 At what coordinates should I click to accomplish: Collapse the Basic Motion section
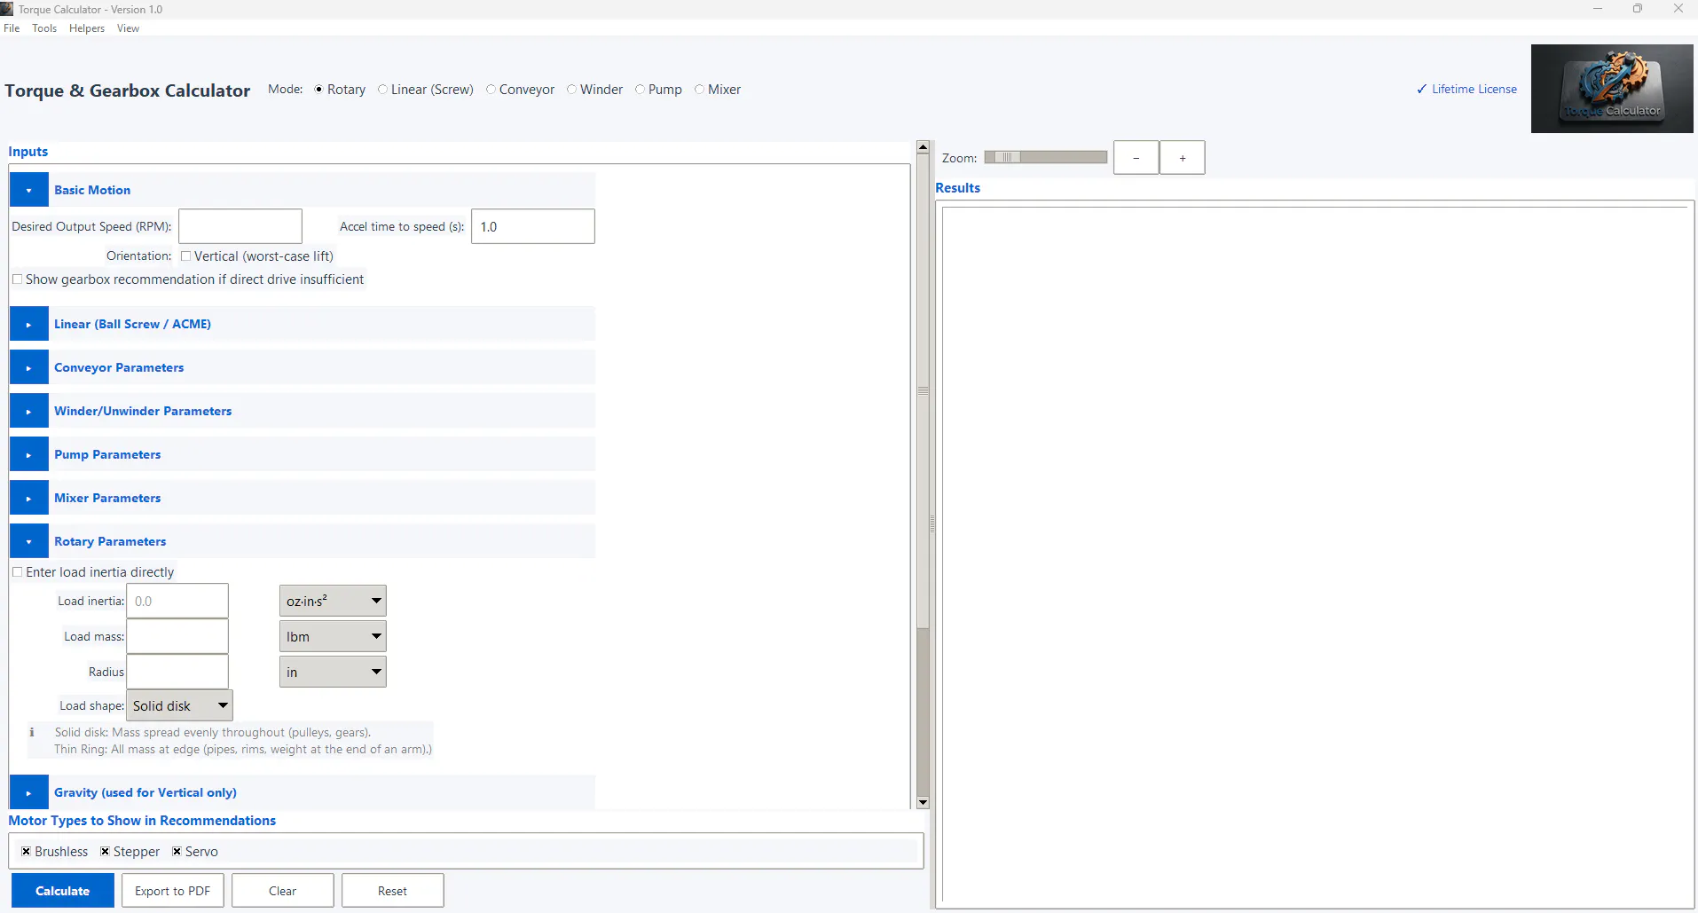[29, 190]
